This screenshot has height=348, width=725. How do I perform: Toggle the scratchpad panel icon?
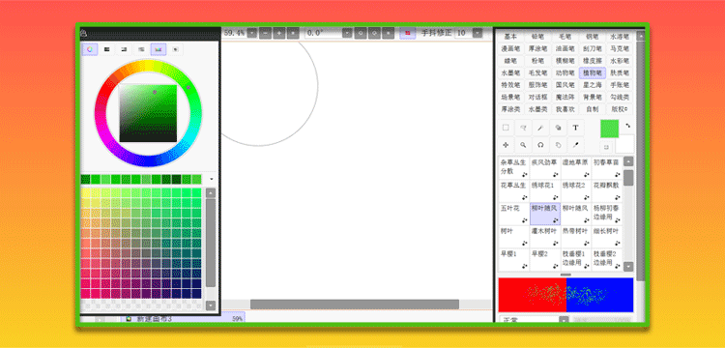click(175, 49)
